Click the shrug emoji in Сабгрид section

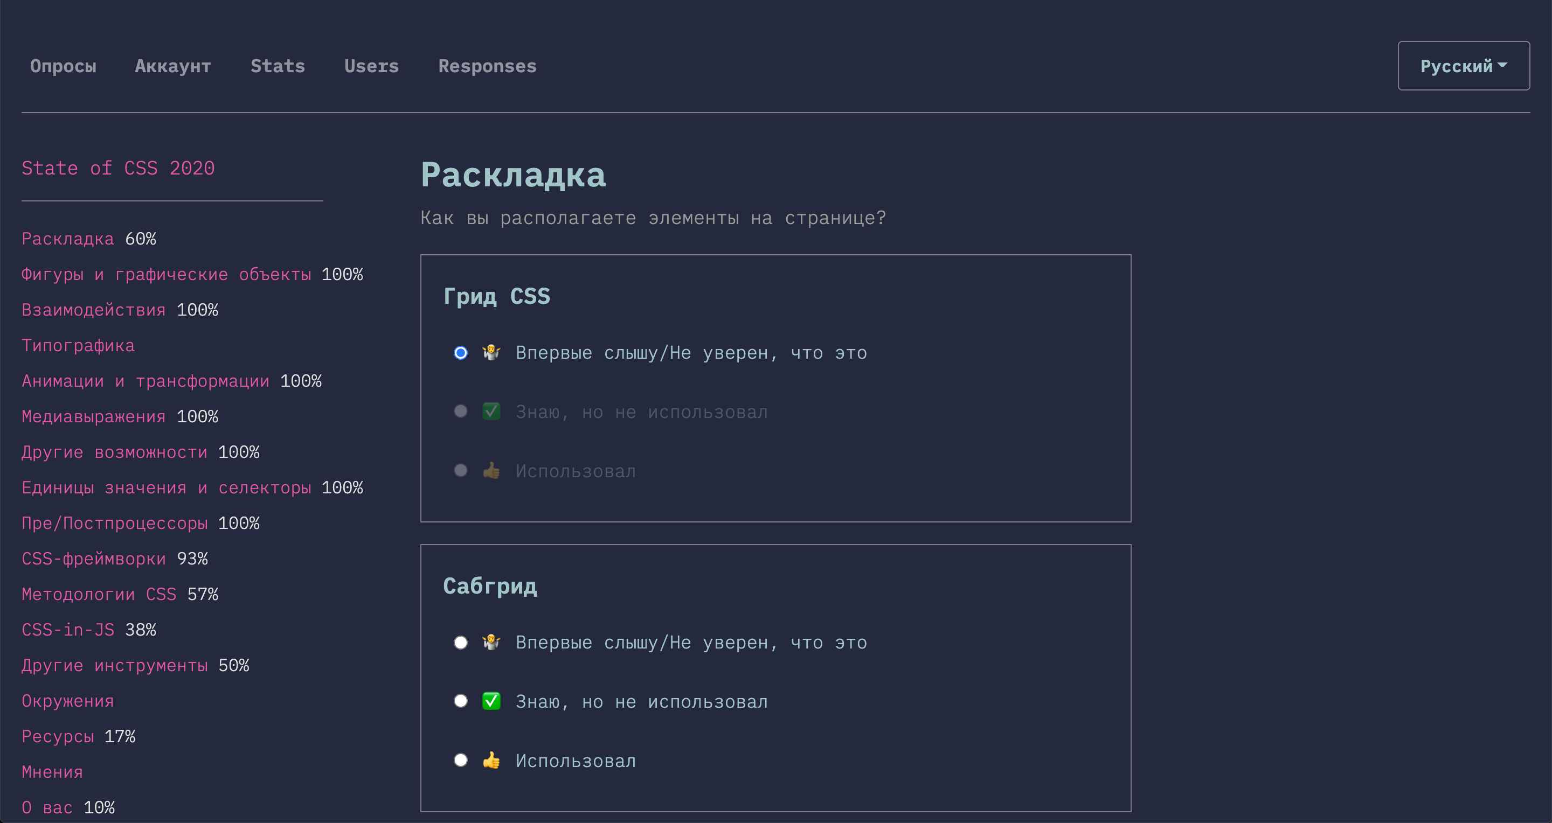tap(491, 642)
